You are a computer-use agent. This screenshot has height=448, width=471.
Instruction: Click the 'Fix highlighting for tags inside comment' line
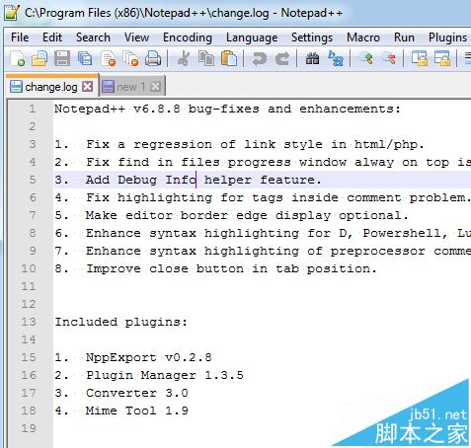coord(263,197)
